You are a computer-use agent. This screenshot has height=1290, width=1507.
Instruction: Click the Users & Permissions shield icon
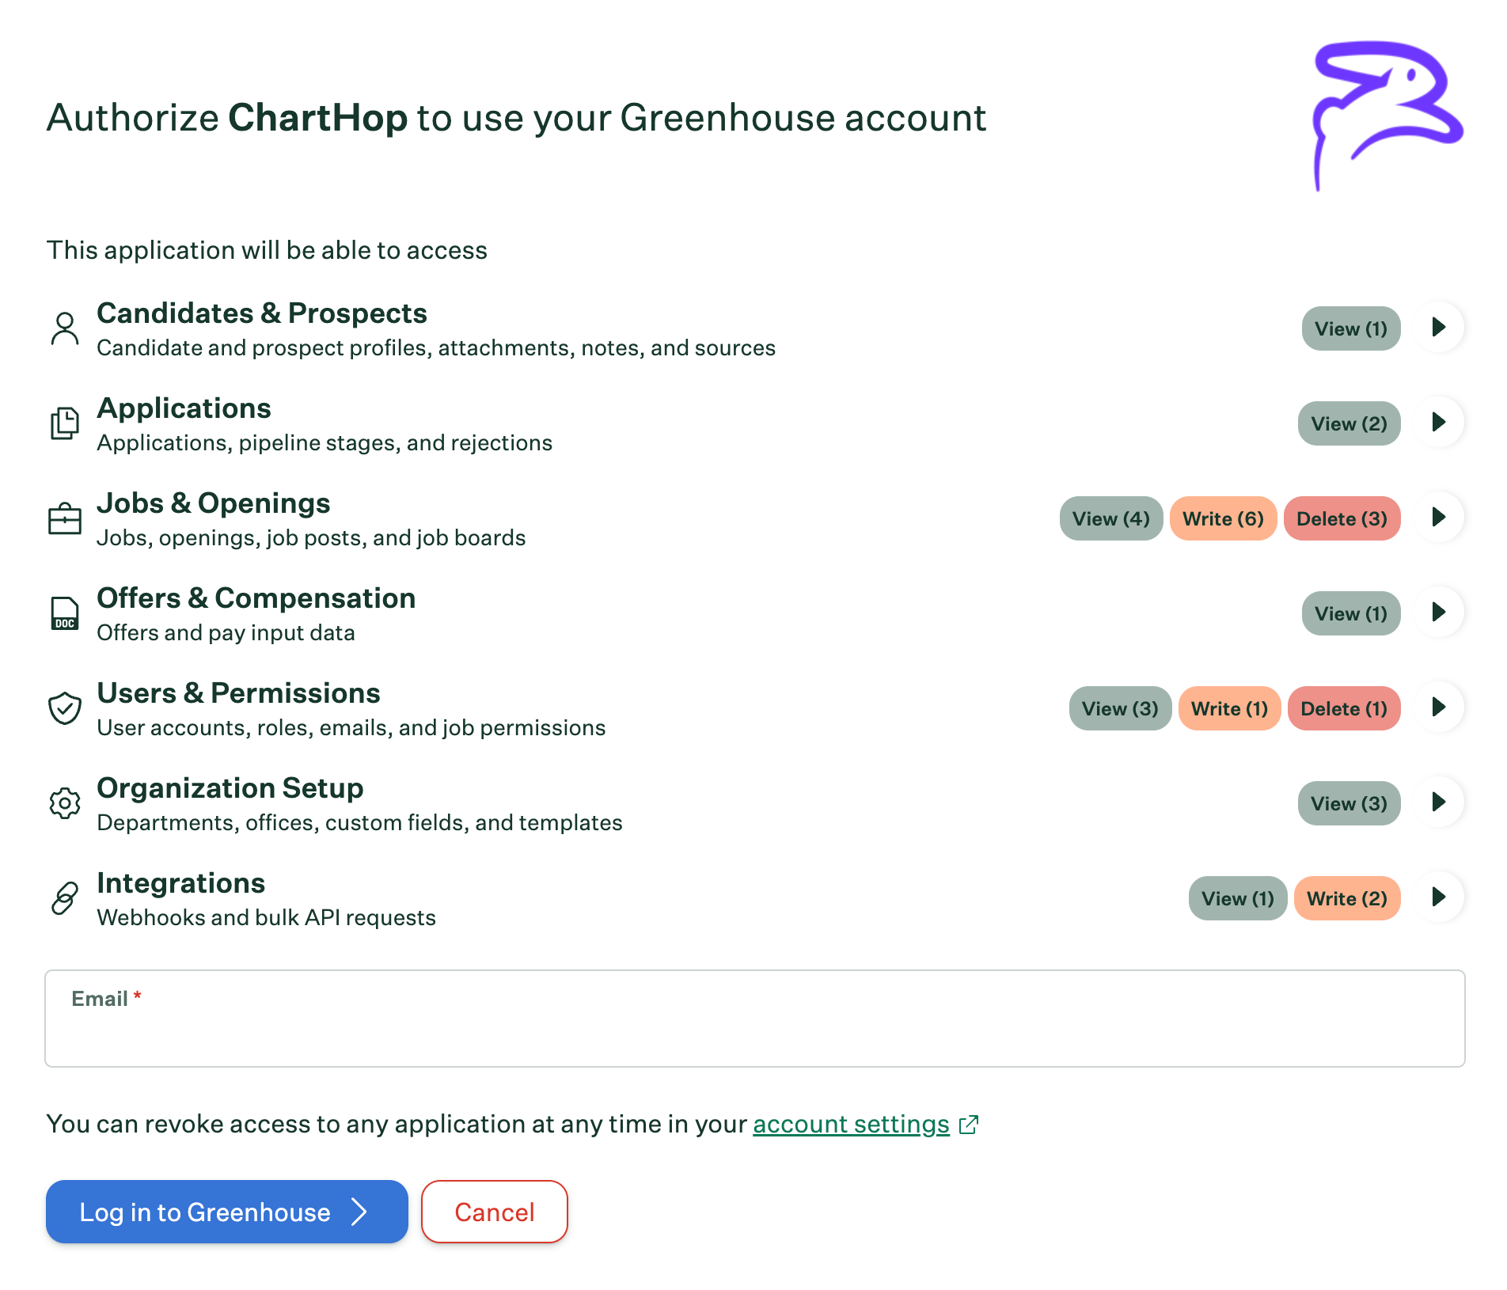65,708
